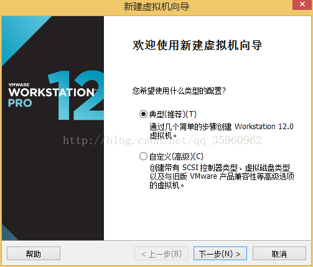Viewport: 313px width, 267px height.
Task: Click the VMware Workstation Pro 12 logo
Action: (x=55, y=95)
